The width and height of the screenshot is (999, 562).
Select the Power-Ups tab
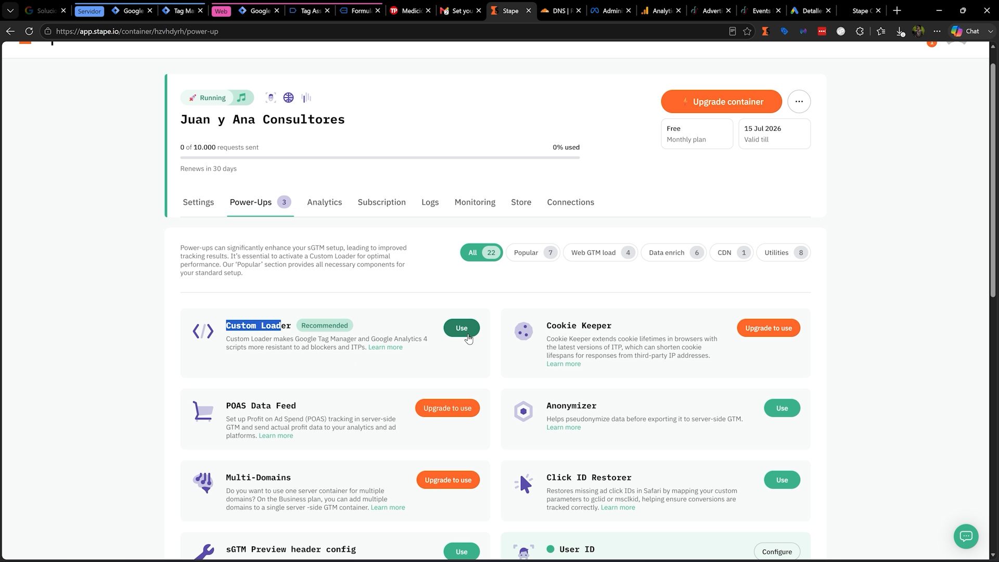click(260, 202)
